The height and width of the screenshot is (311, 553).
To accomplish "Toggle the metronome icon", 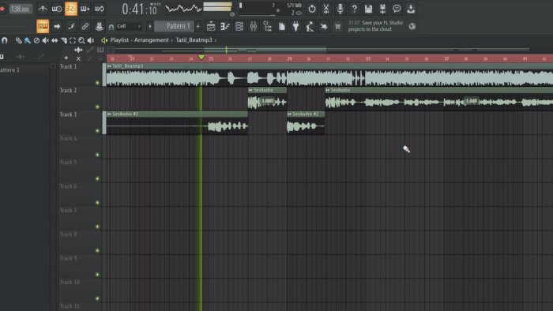I will coord(43,9).
